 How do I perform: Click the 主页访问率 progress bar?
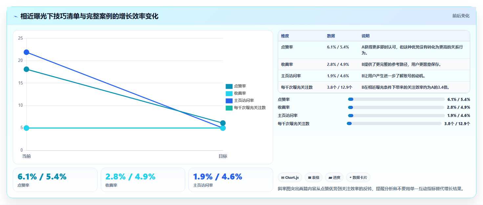point(396,116)
